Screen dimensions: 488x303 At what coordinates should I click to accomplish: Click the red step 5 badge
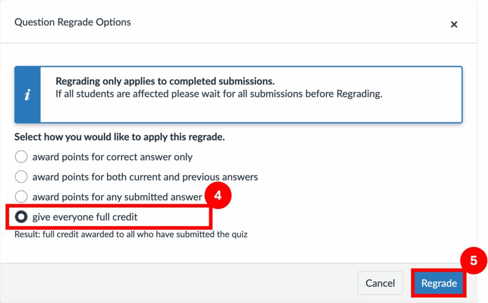click(473, 261)
